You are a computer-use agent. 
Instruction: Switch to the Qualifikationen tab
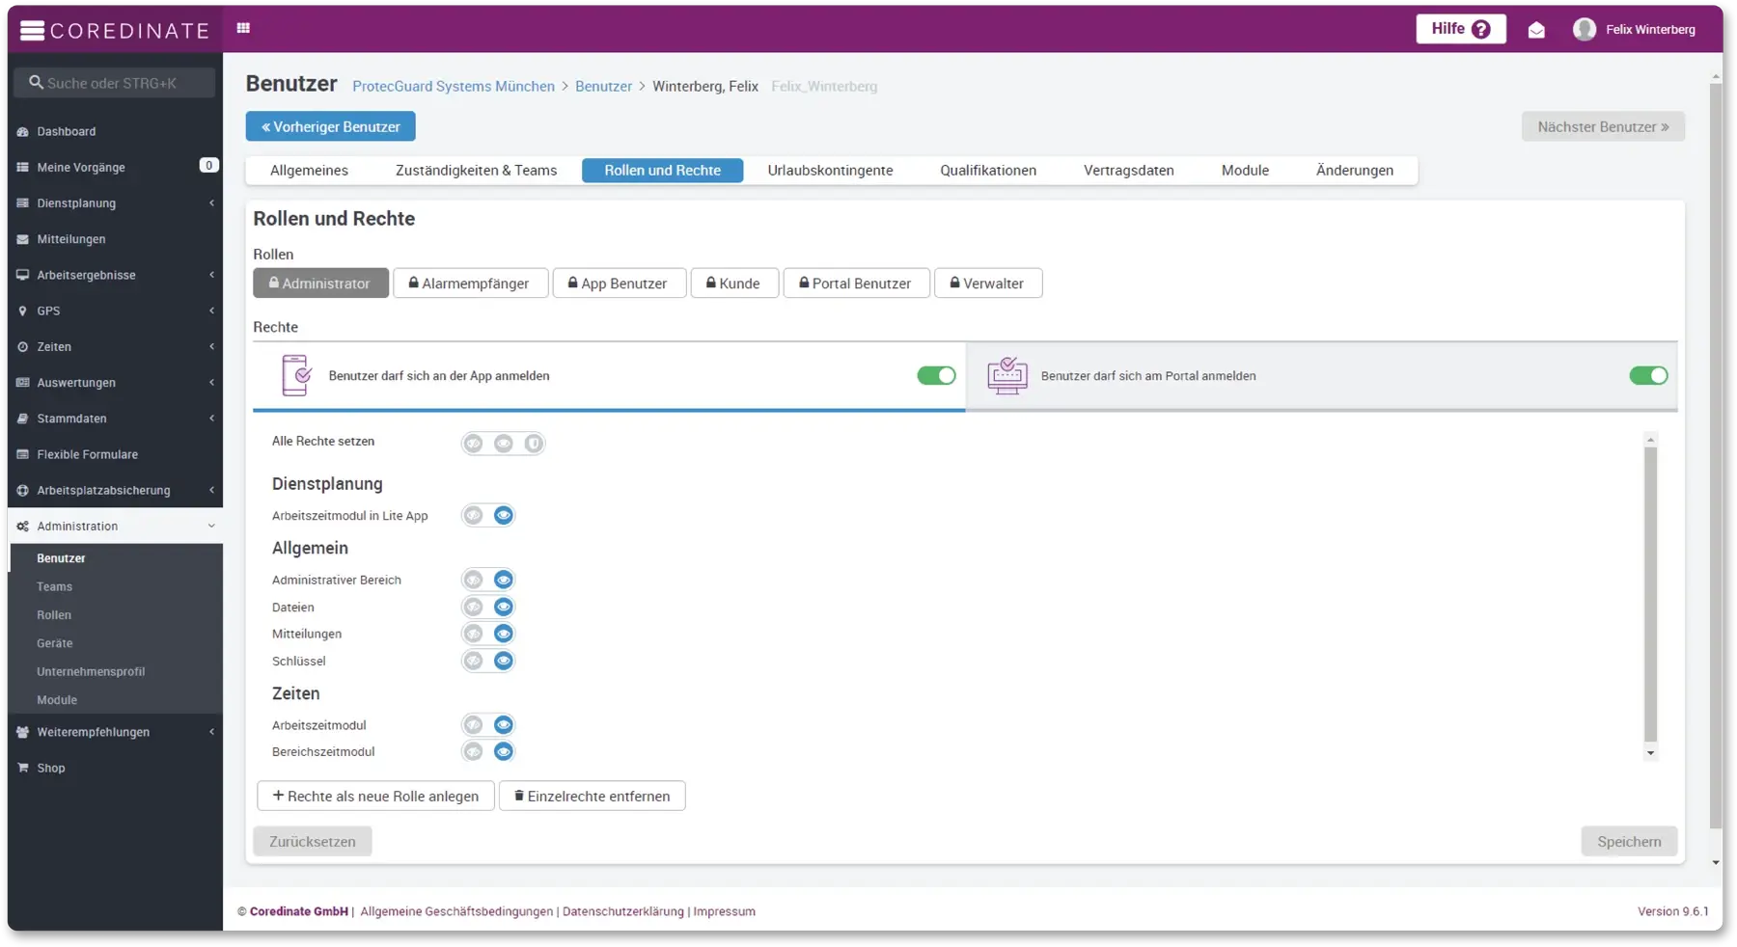[987, 170]
